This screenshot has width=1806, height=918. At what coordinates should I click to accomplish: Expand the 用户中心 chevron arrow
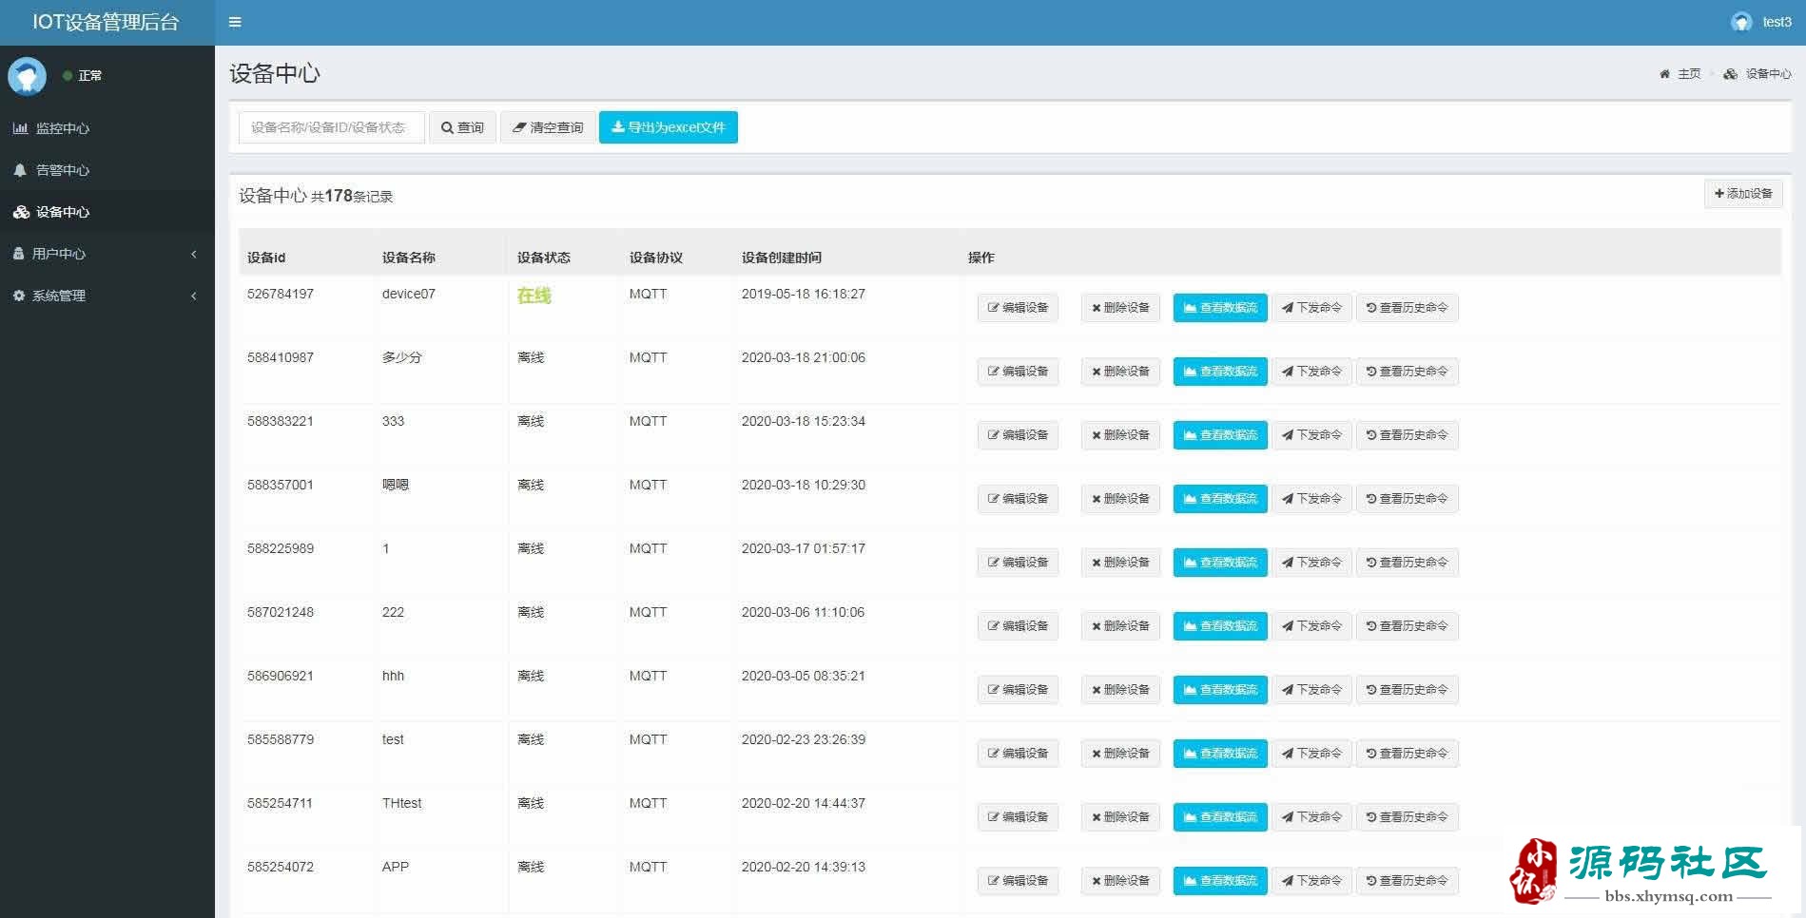tap(194, 254)
